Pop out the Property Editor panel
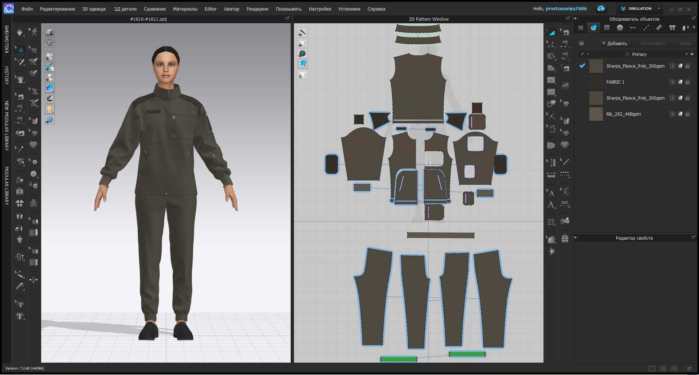 tap(694, 237)
